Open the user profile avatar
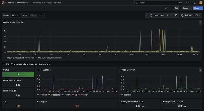204x111 pixels. 201,3
